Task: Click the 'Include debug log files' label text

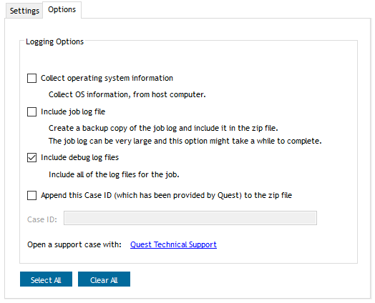Action: coord(79,158)
